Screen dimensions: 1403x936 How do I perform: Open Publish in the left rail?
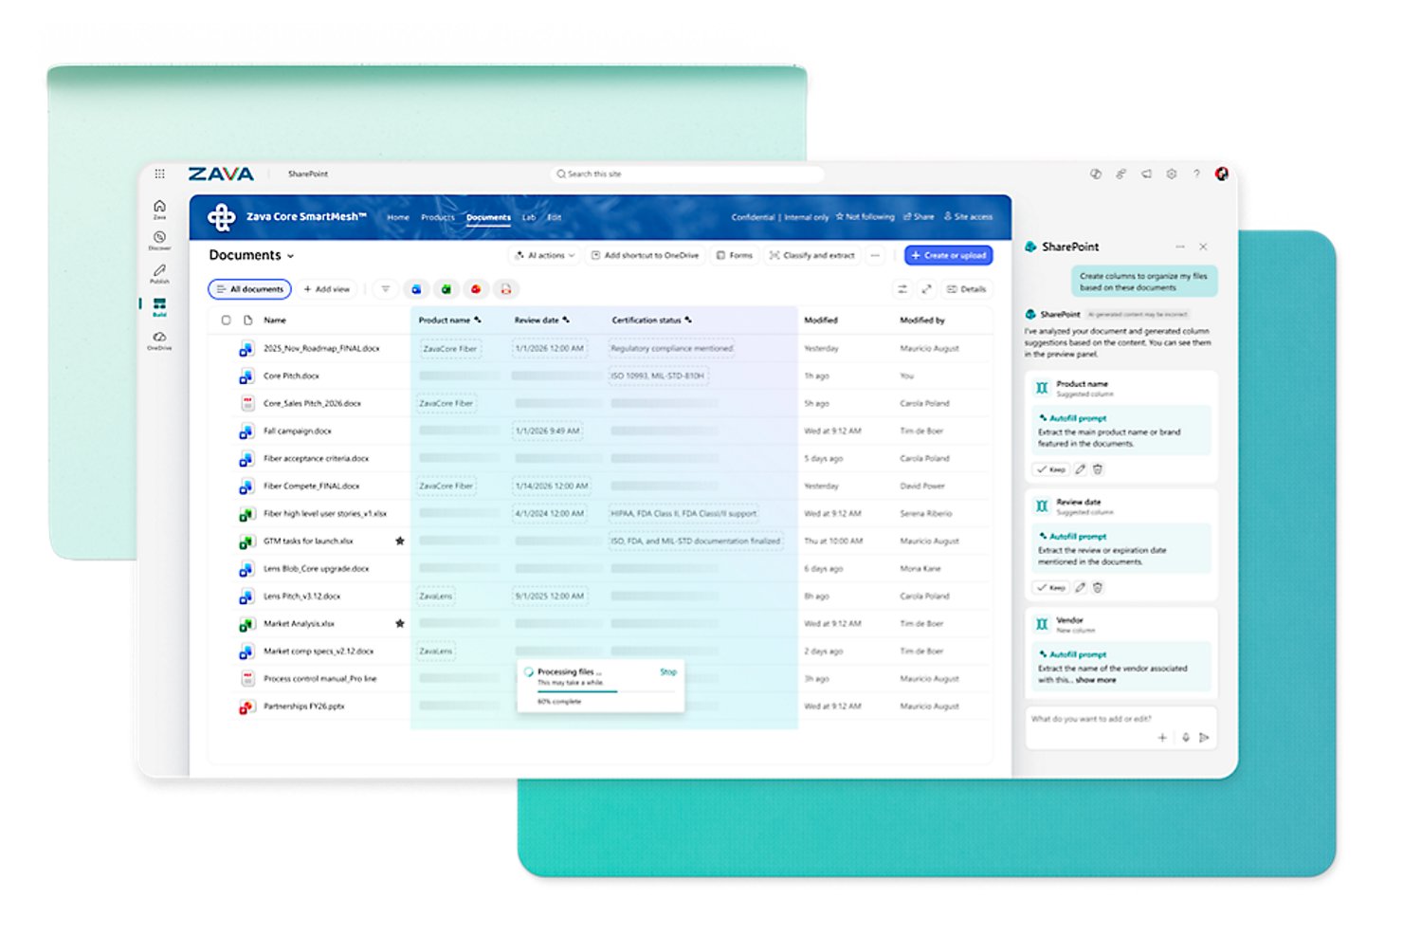point(159,274)
